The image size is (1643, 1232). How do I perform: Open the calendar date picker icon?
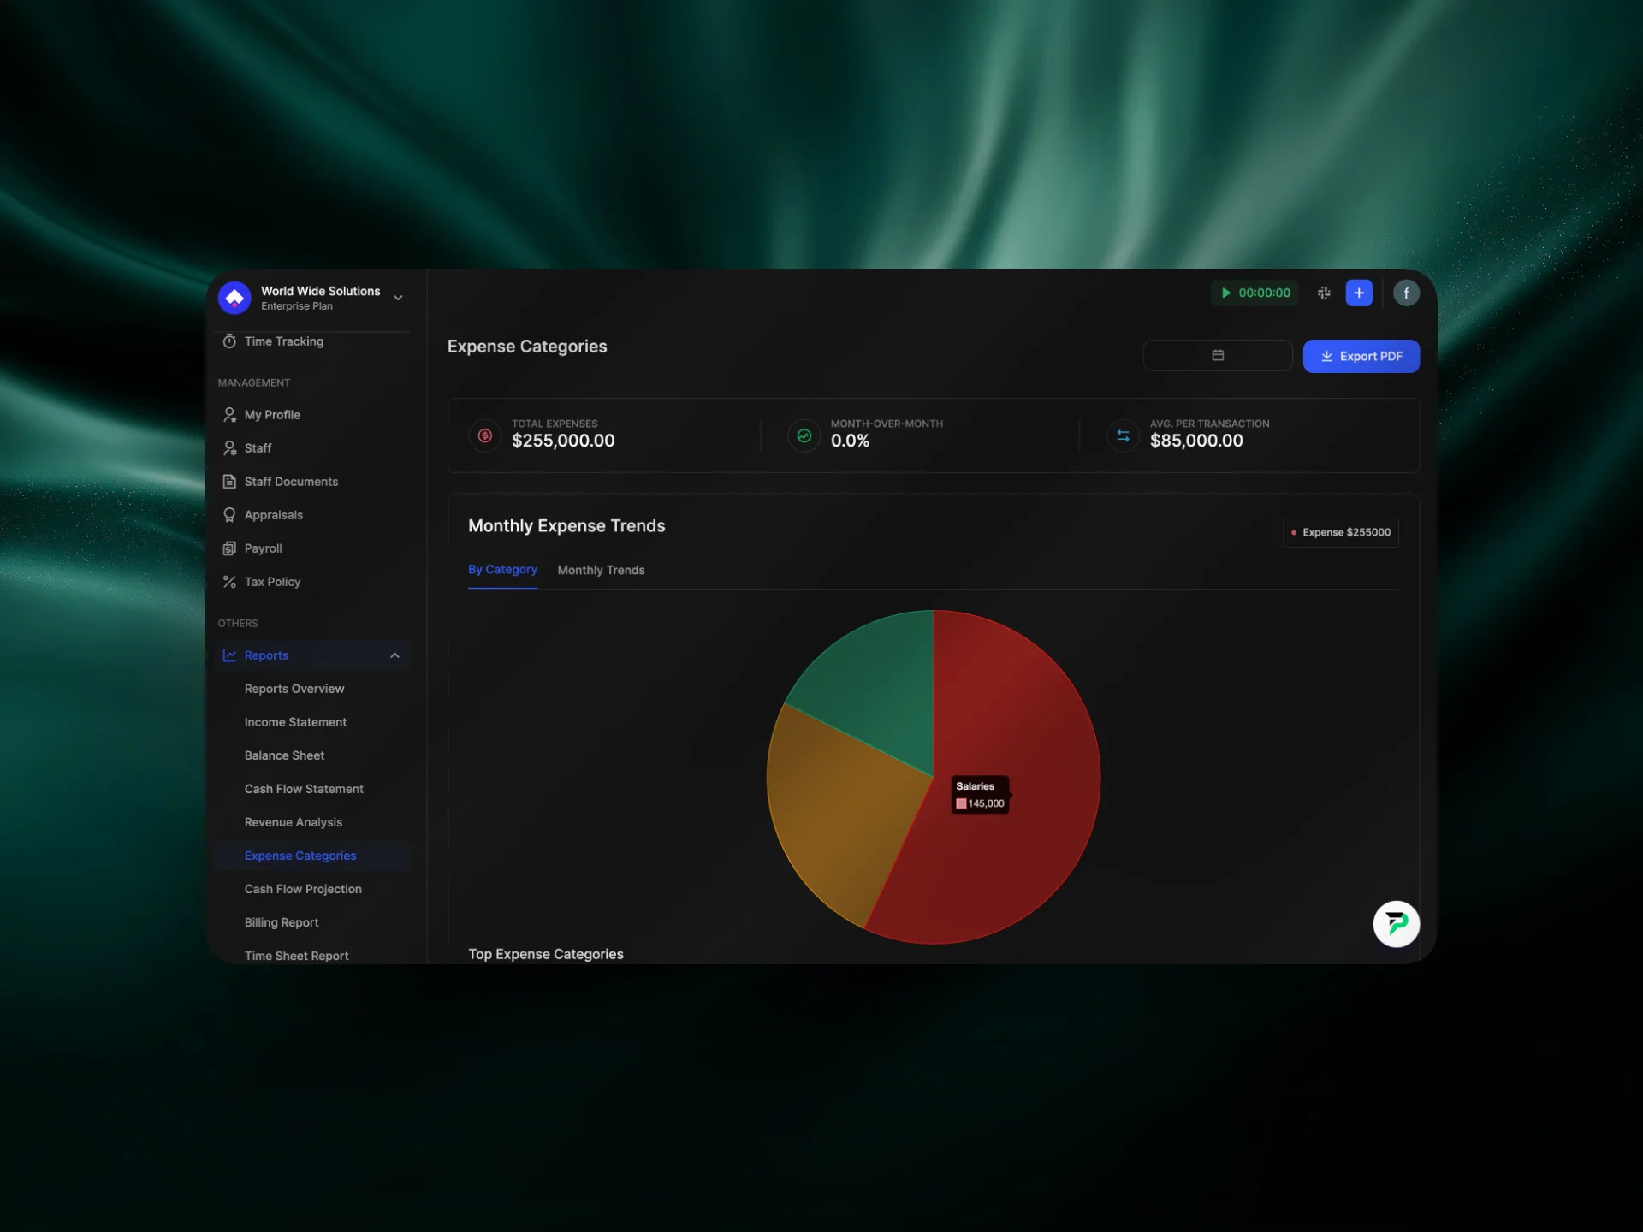click(1219, 355)
